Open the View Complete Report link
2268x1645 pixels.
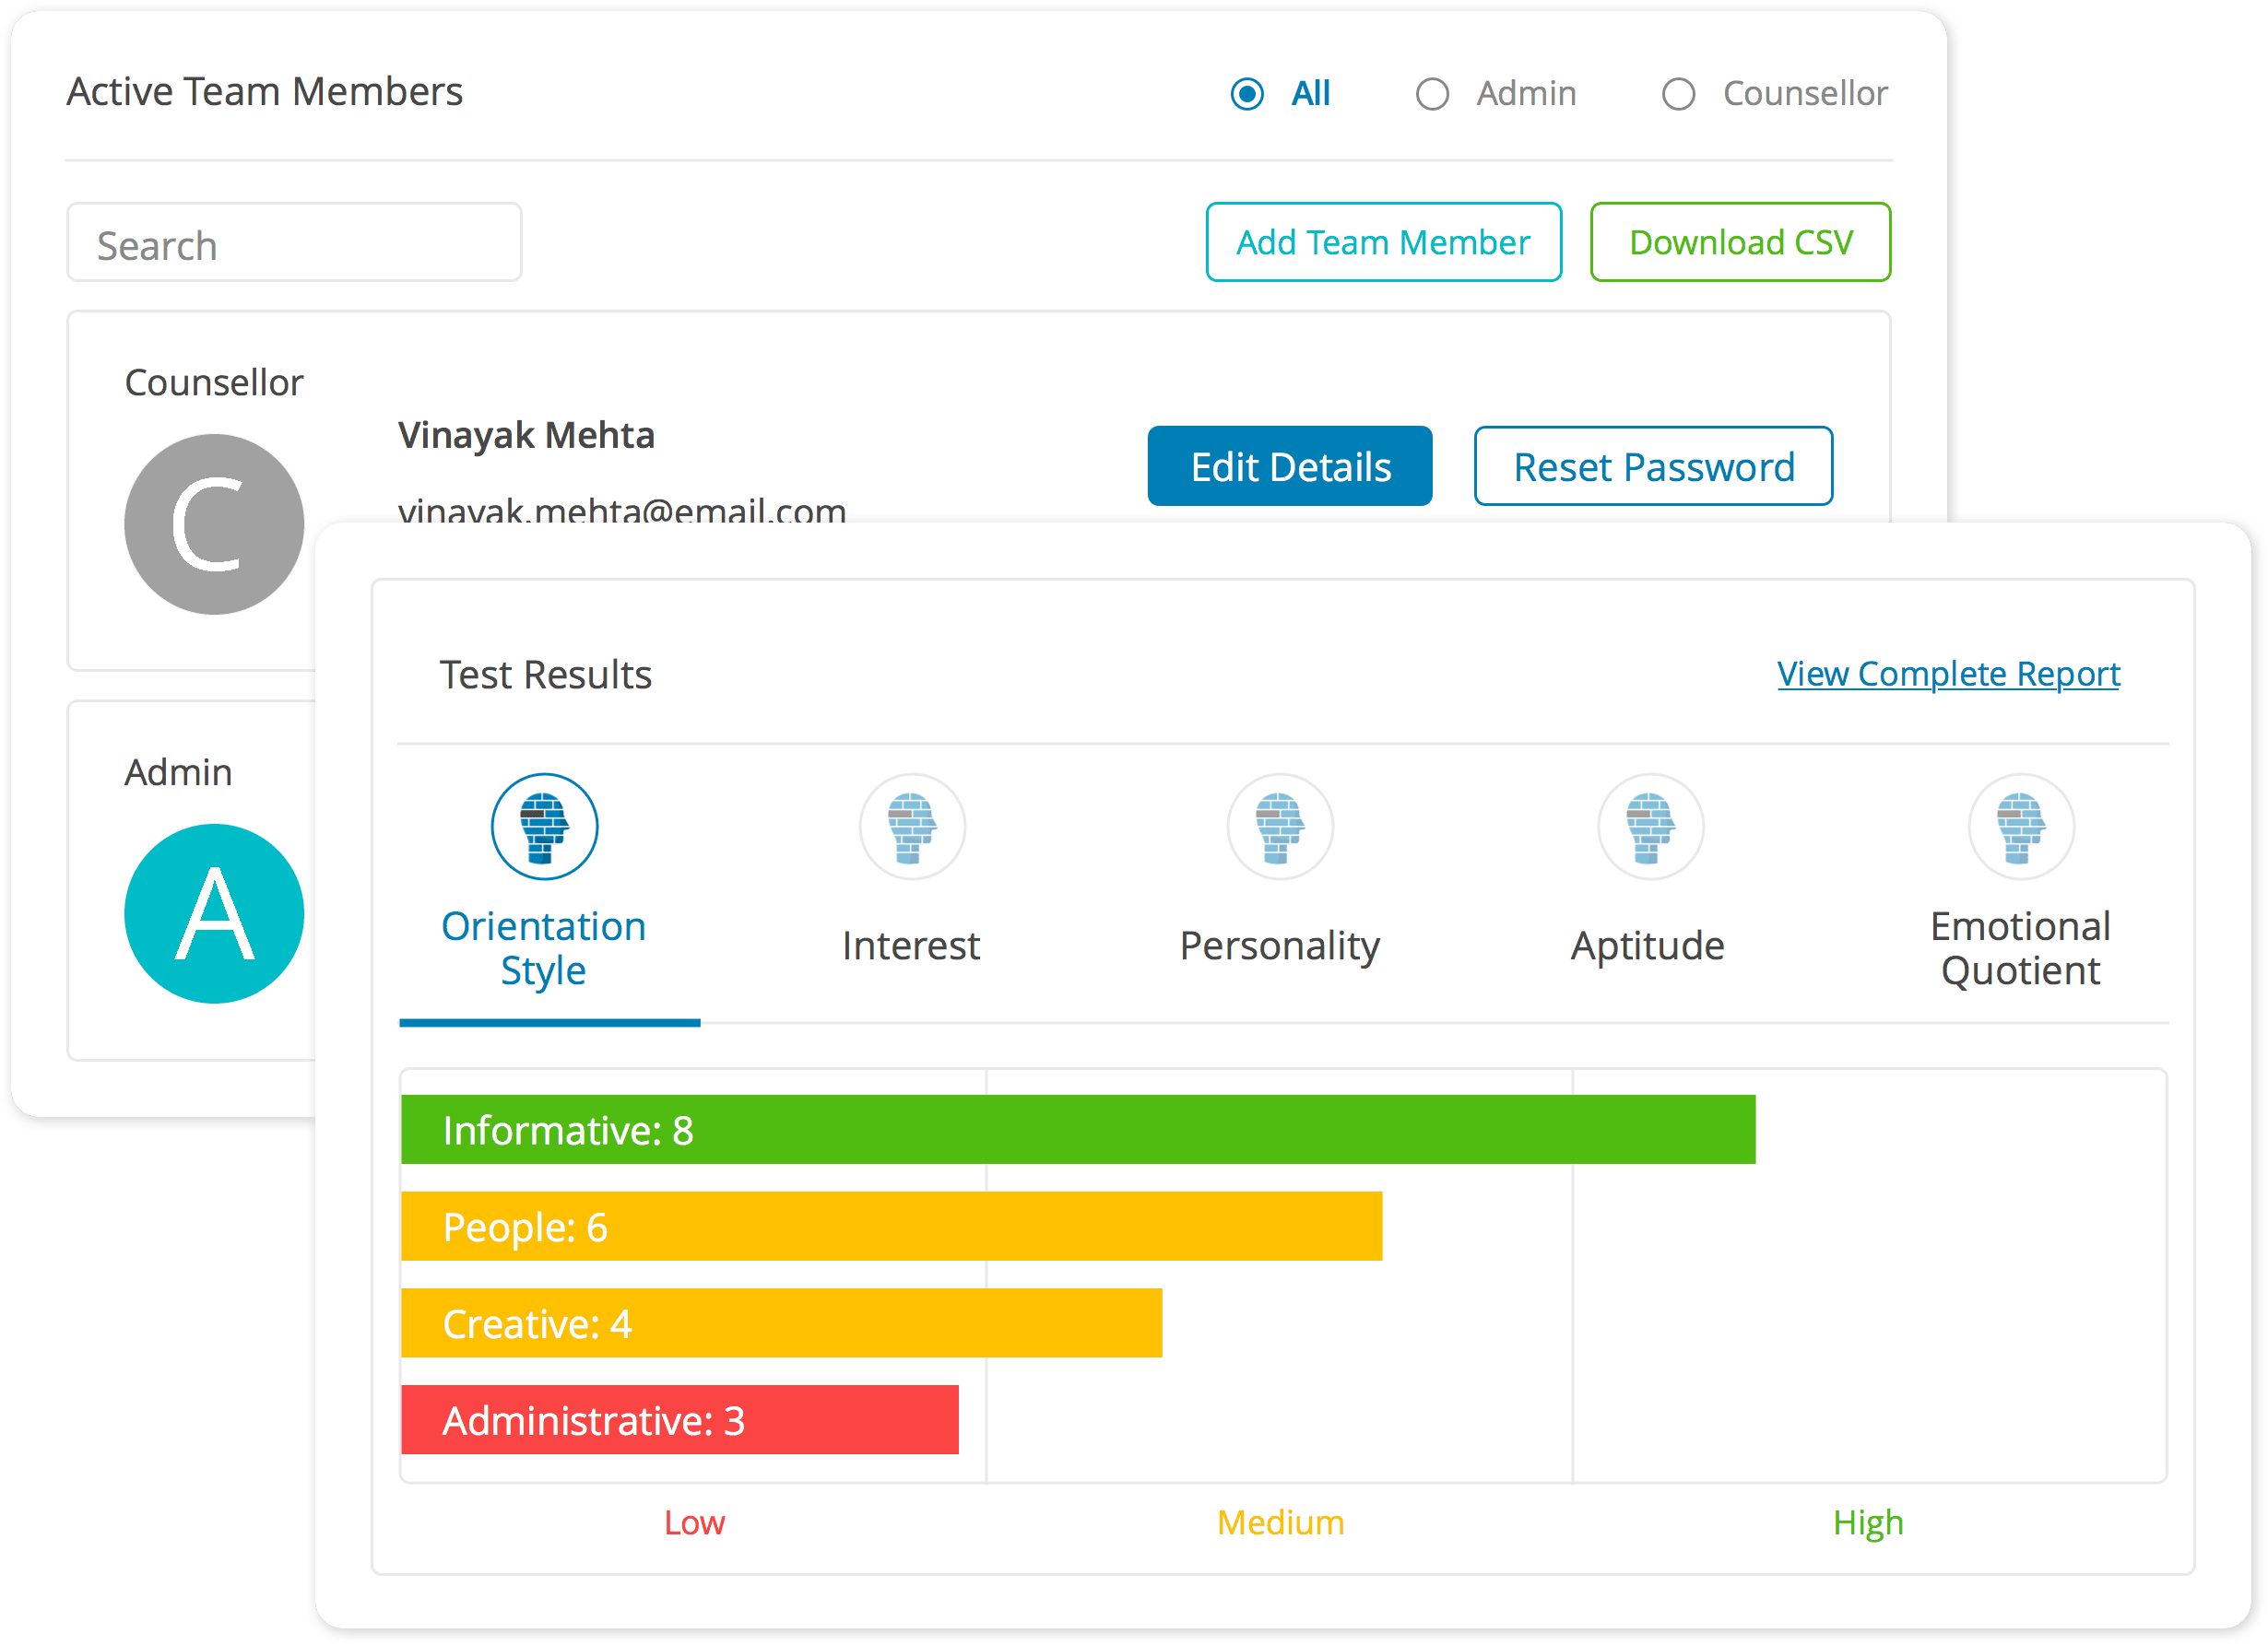[1948, 674]
